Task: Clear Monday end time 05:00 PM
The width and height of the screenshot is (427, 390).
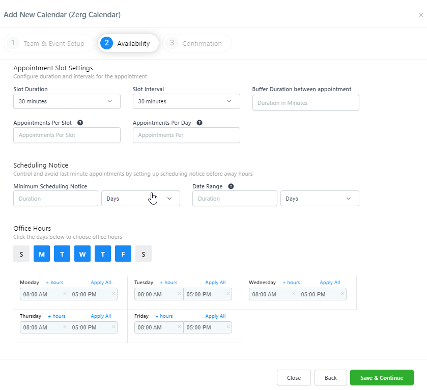Action: click(113, 293)
